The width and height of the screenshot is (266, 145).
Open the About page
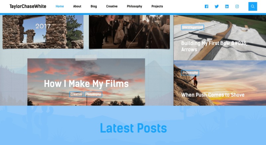[x=77, y=6]
